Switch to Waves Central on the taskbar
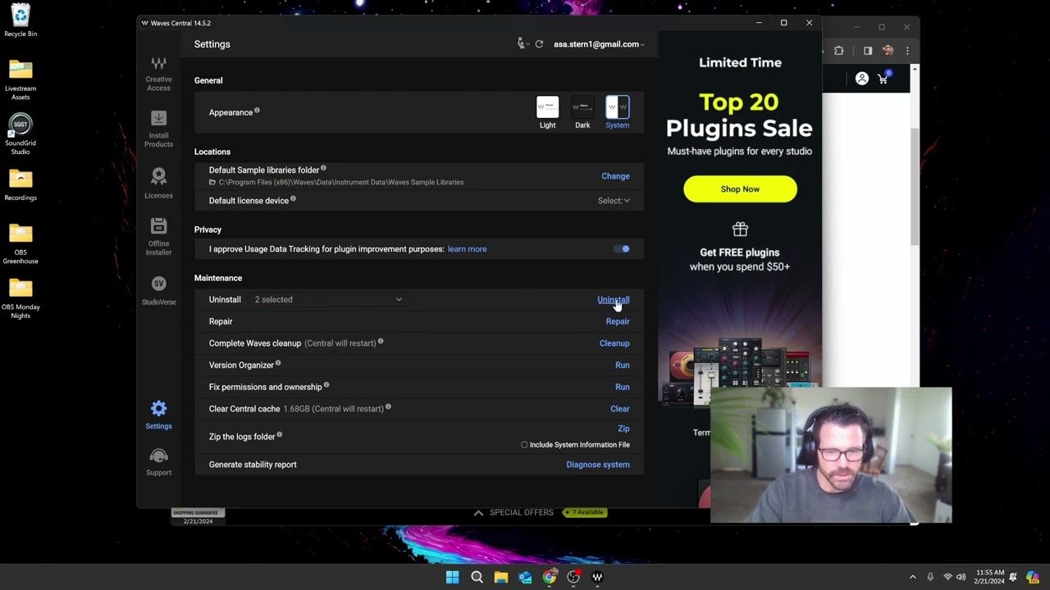 pyautogui.click(x=597, y=577)
